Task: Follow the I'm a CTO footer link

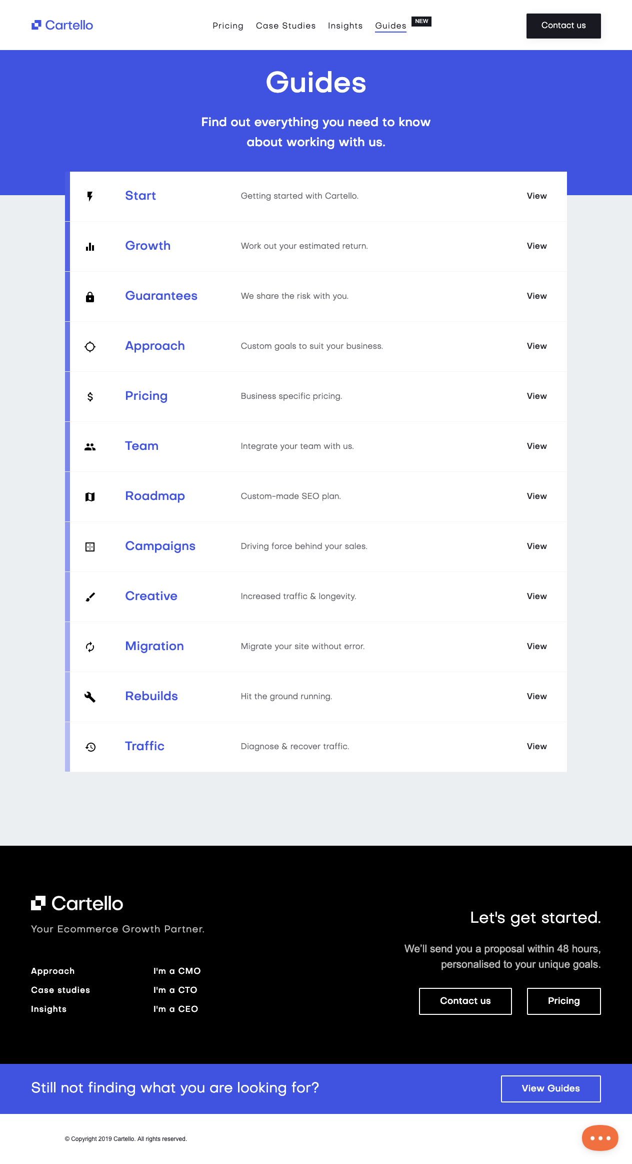Action: (175, 990)
